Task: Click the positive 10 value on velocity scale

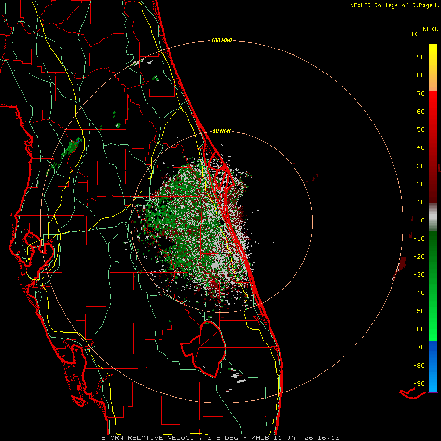Action: (x=421, y=202)
